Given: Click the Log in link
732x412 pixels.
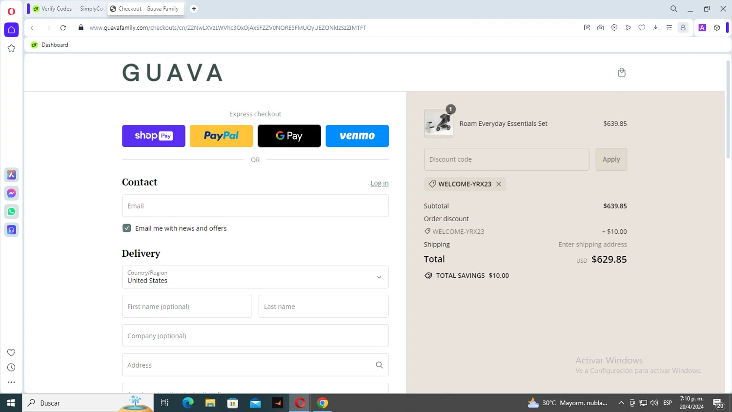Looking at the screenshot, I should [380, 183].
